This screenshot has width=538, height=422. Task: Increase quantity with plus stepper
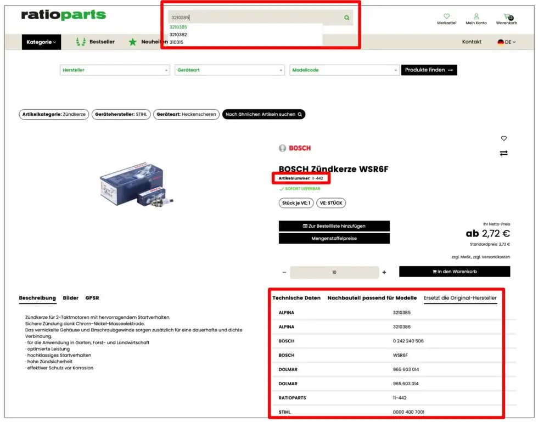click(384, 272)
